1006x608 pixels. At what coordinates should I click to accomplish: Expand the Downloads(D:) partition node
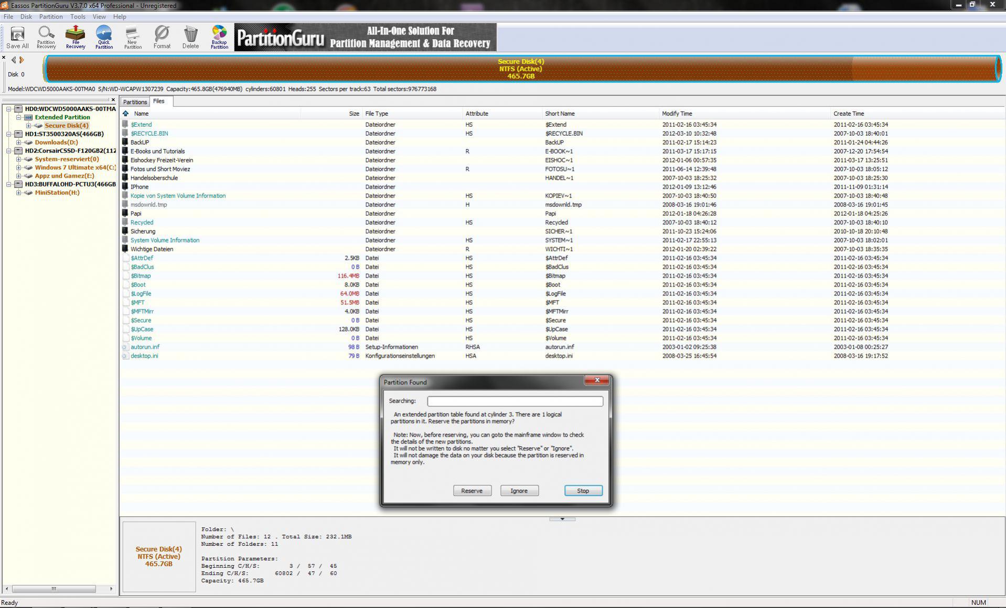pos(19,142)
